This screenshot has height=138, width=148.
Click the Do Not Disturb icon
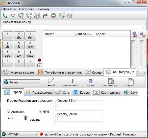pos(54,16)
